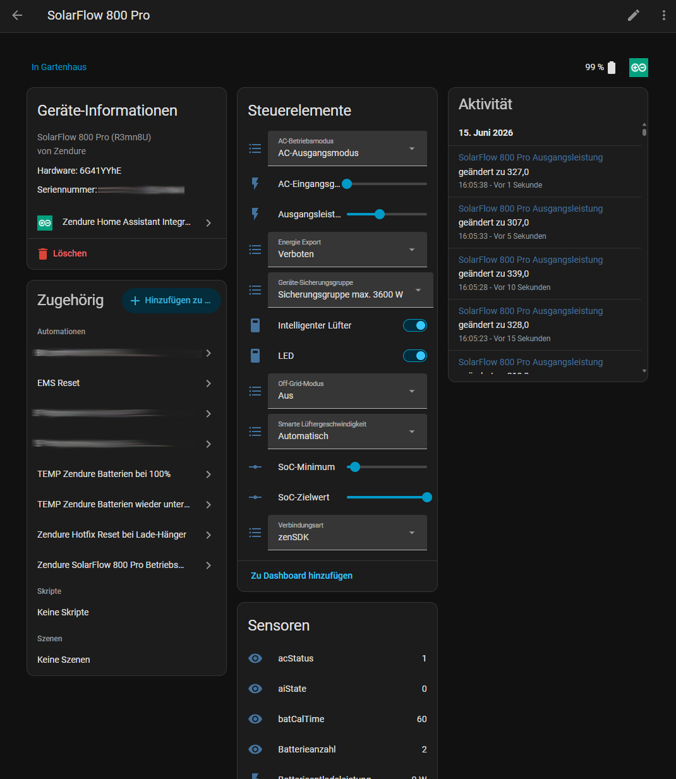This screenshot has height=779, width=676.
Task: Open the three-dot overflow menu
Action: [x=663, y=15]
